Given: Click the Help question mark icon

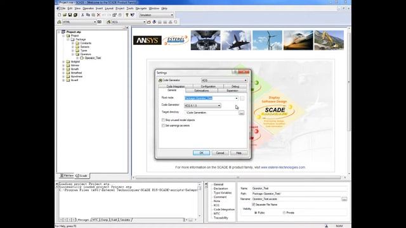Looking at the screenshot, I should point(127,15).
